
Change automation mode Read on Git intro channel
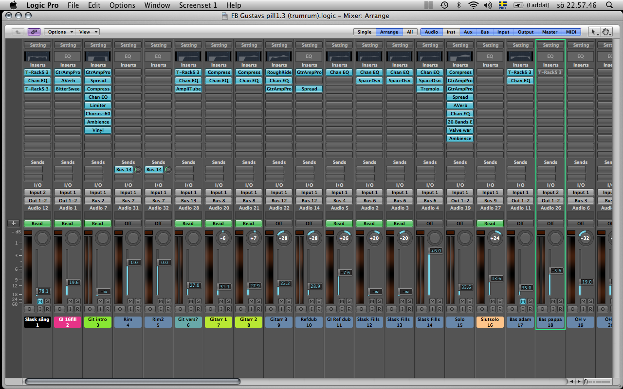tap(98, 224)
